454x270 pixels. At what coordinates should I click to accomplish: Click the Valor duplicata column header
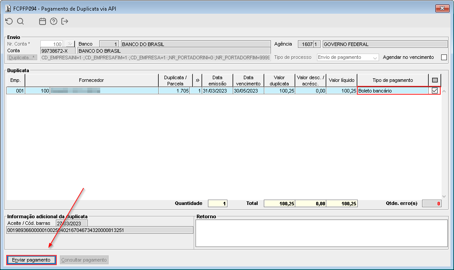pos(279,81)
